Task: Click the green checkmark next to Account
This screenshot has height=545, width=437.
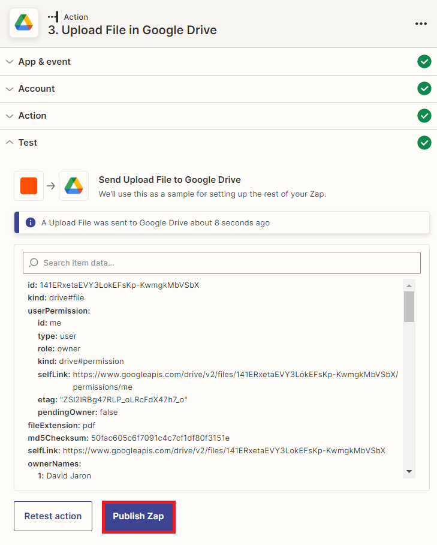Action: point(424,88)
